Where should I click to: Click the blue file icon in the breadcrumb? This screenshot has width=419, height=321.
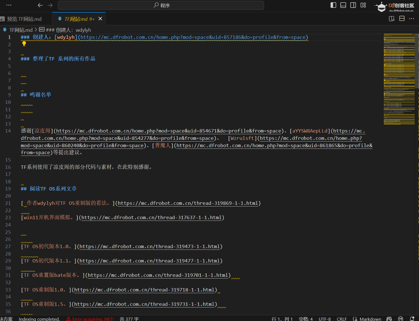pos(5,30)
